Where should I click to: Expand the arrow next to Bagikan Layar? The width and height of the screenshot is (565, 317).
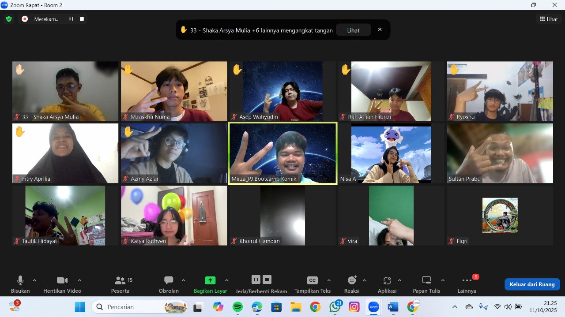227,280
